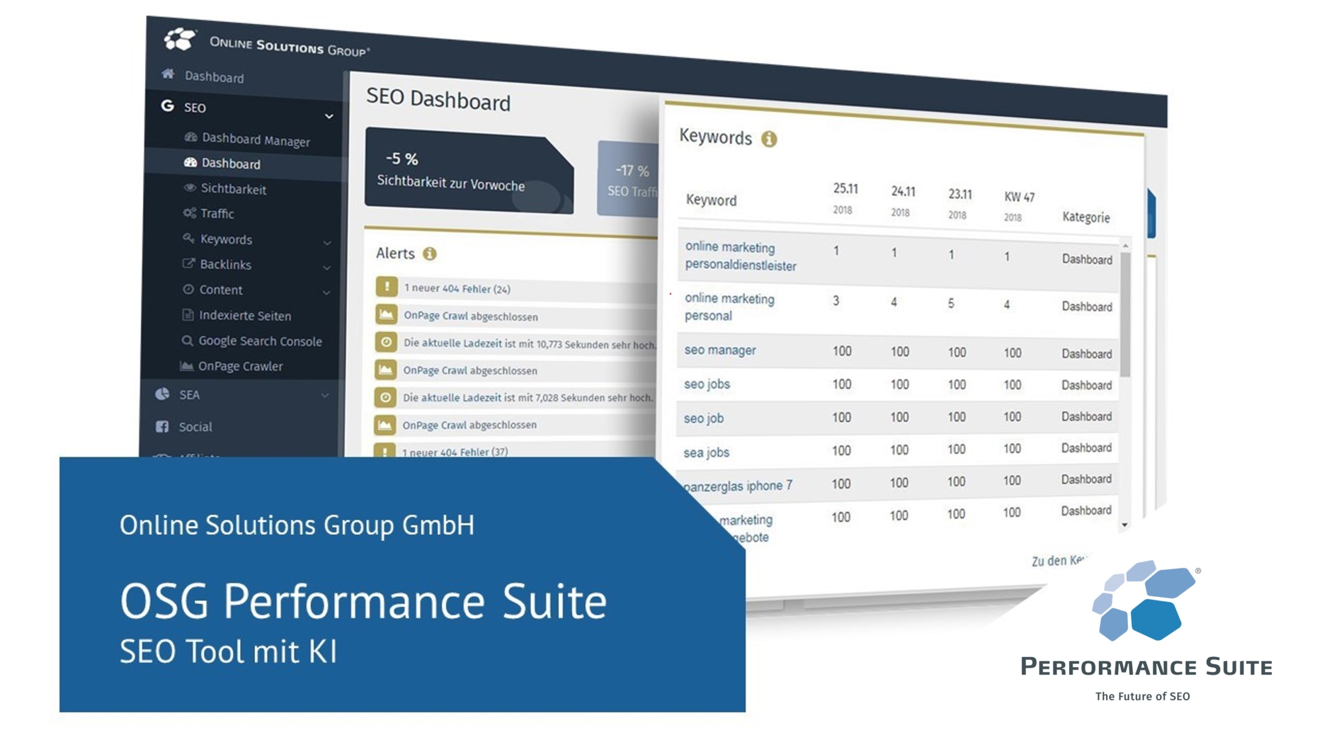Click the info icon beside Keywords heading

(x=769, y=139)
